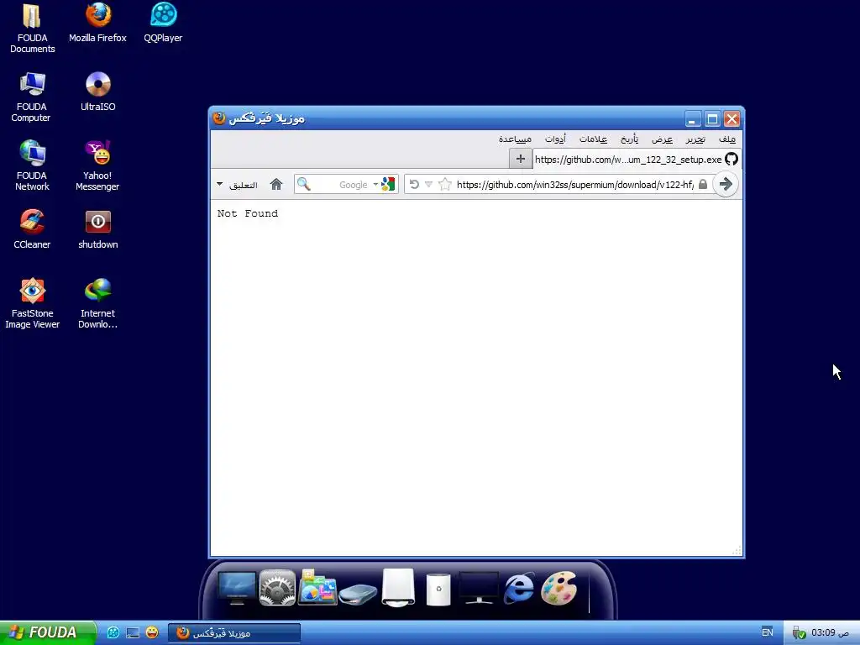This screenshot has height=645, width=860.
Task: Click GitHub favicon on the tab
Action: (732, 159)
